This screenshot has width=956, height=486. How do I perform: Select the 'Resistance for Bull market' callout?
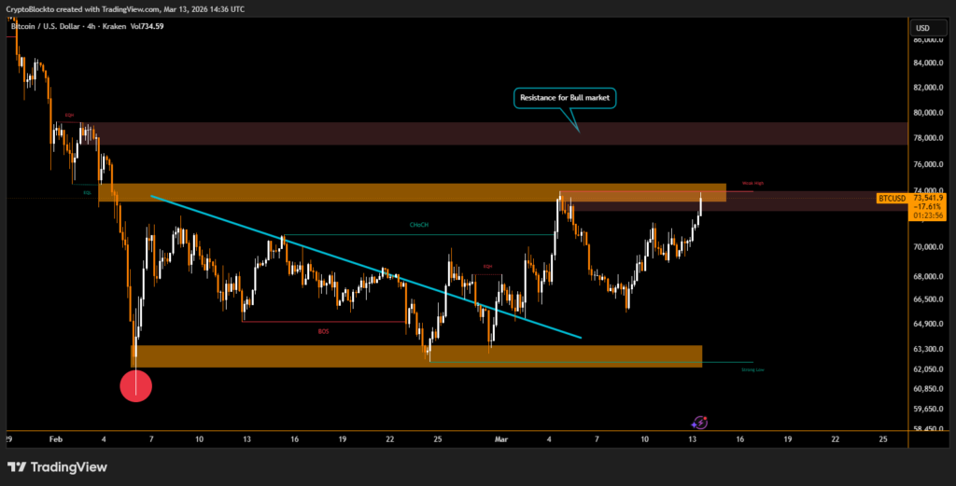(565, 97)
